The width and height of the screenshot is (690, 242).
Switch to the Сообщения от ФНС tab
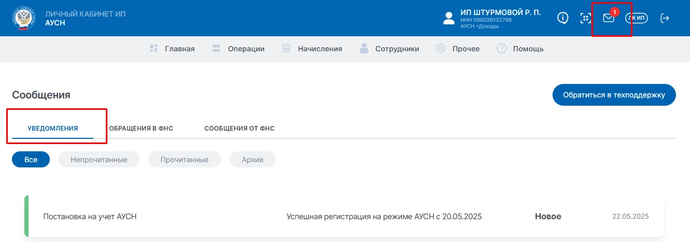pos(239,129)
